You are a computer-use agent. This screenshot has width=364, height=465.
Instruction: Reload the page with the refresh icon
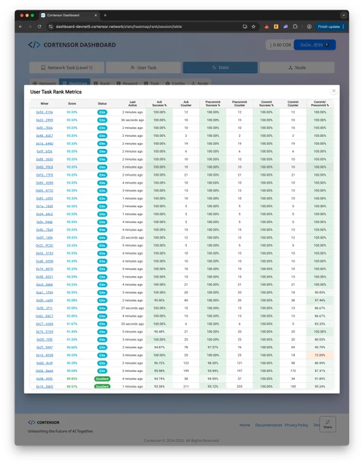click(39, 27)
